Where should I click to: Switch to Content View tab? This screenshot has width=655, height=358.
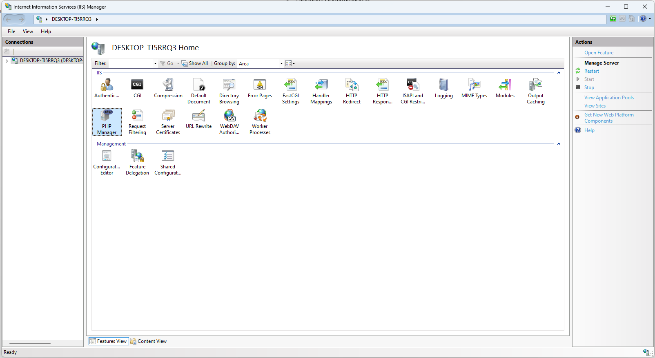[x=148, y=341]
